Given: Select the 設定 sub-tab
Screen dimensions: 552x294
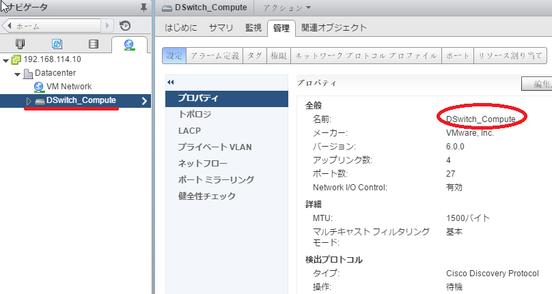Looking at the screenshot, I should click(x=174, y=55).
